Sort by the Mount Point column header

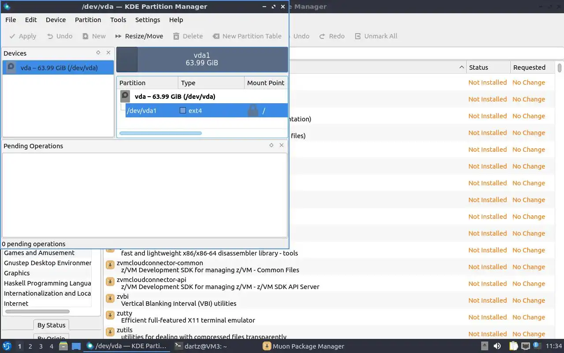[x=266, y=83]
